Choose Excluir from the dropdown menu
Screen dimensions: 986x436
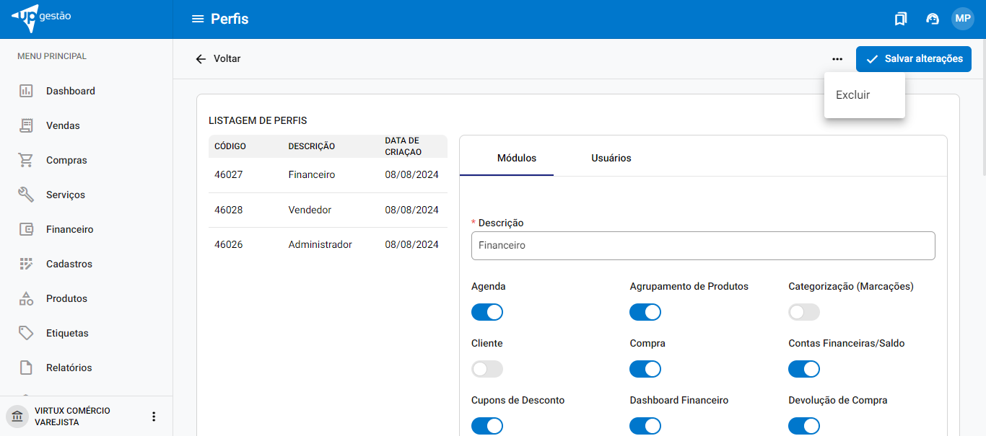coord(852,95)
